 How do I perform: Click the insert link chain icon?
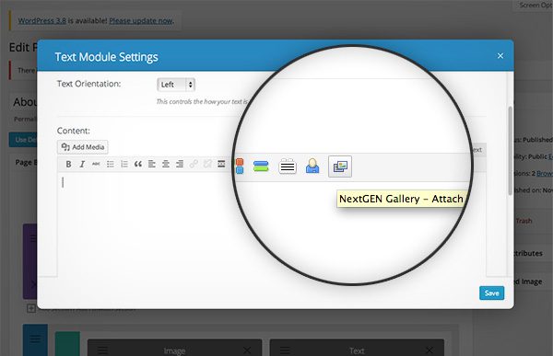[x=194, y=164]
